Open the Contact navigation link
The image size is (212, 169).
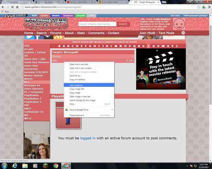tap(113, 33)
